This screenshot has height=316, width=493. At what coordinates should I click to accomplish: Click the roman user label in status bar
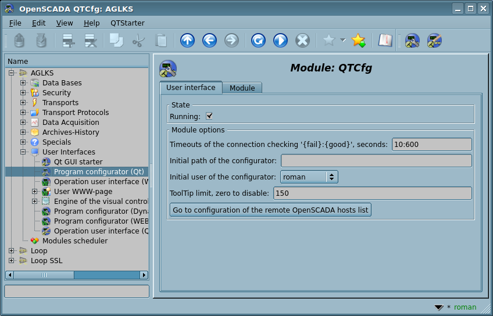(465, 307)
